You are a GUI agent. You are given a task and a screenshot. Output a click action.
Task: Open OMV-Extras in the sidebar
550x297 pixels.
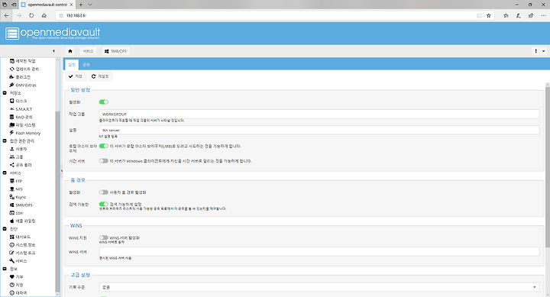click(x=23, y=85)
